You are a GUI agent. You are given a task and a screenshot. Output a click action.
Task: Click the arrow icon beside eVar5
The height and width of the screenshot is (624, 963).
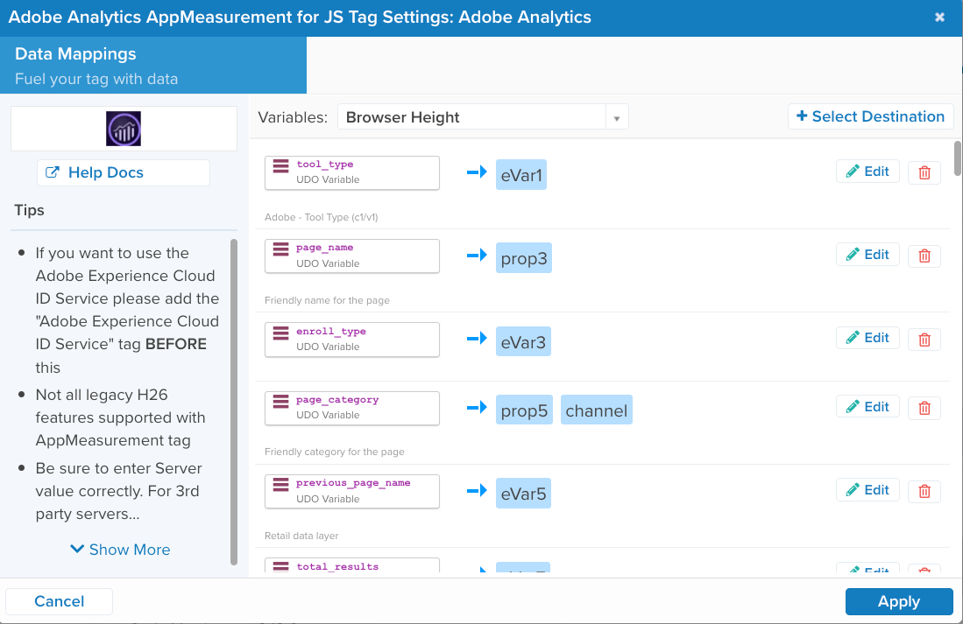(x=477, y=490)
